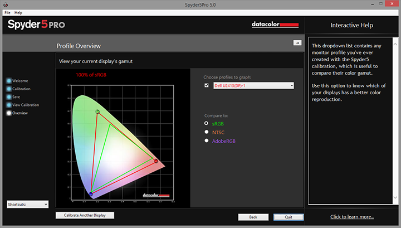The width and height of the screenshot is (401, 228).
Task: Click the Spyder5Pro app icon in title bar
Action: tap(5, 4)
